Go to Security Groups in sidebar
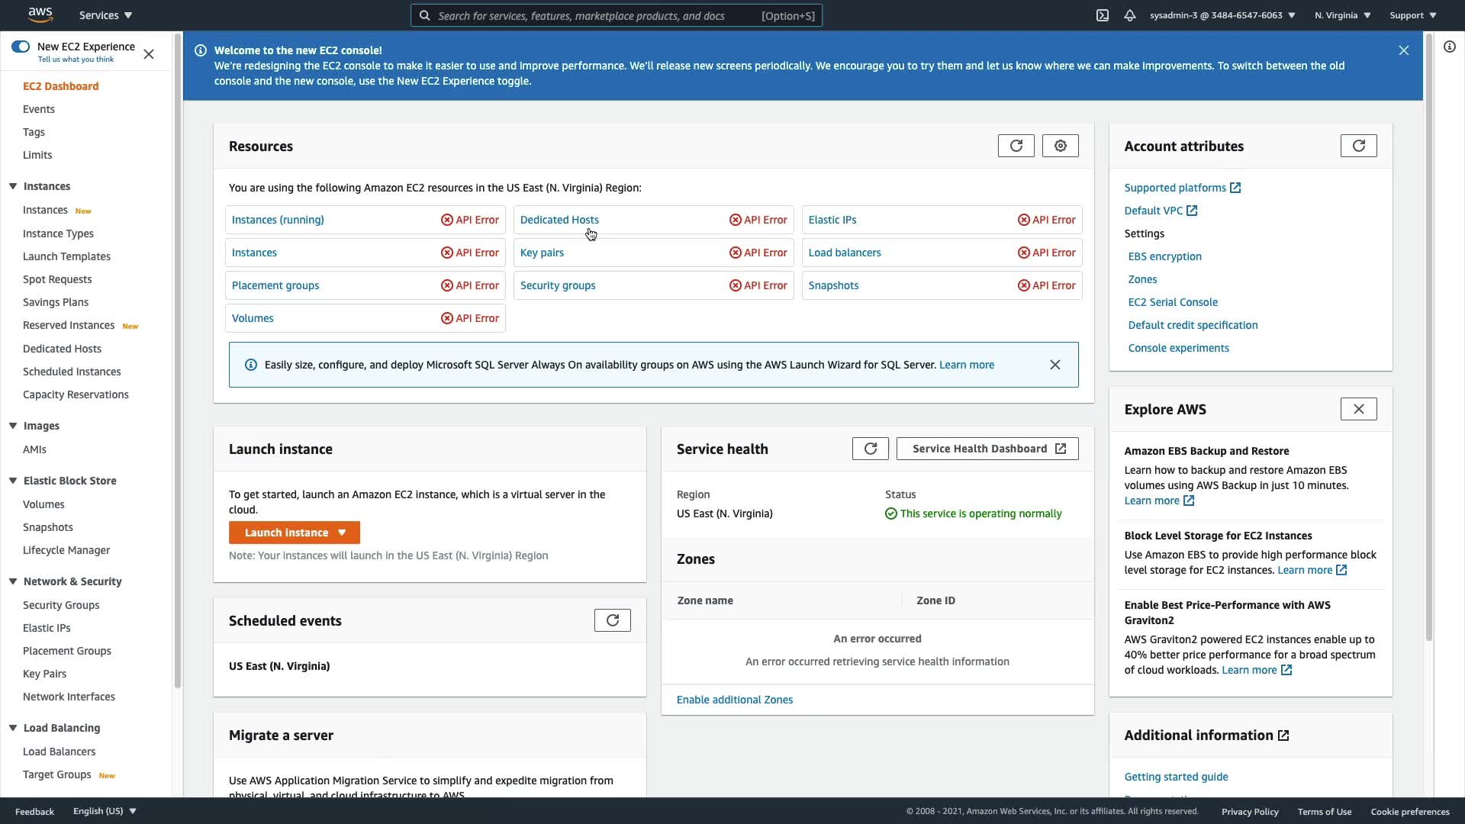 (x=61, y=605)
